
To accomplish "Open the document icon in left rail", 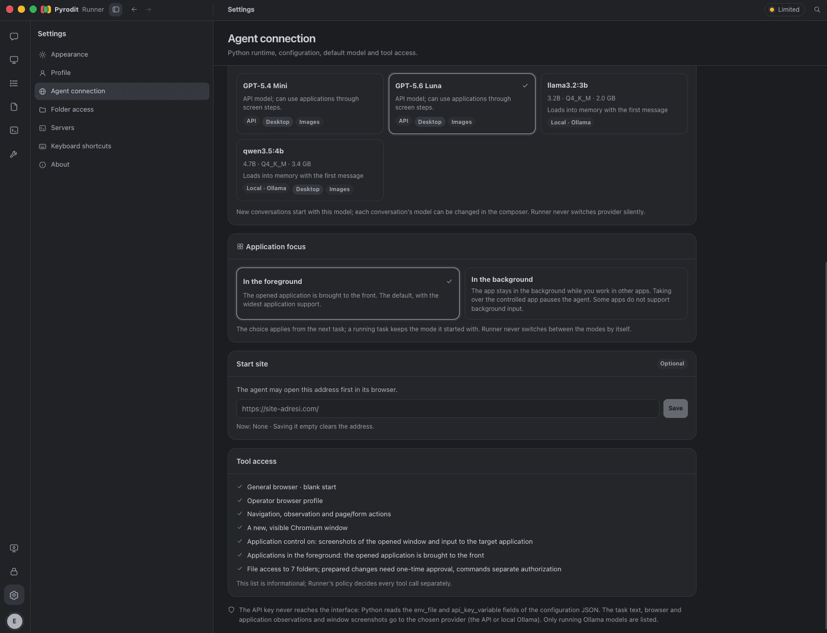I will [x=14, y=107].
